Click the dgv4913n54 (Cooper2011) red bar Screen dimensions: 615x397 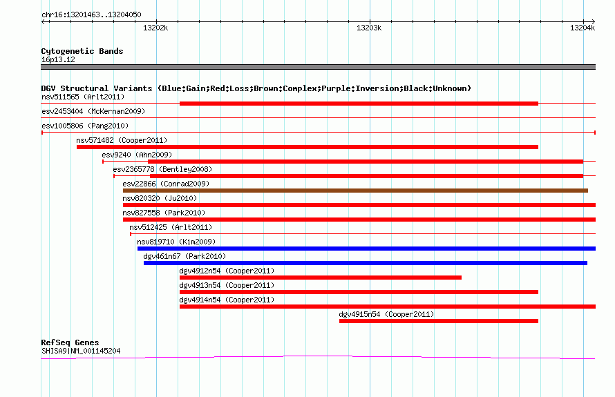(359, 292)
